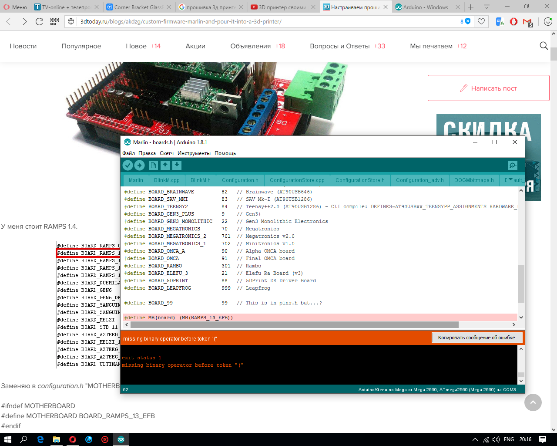
Task: Click the site search magnifier icon
Action: 544,46
